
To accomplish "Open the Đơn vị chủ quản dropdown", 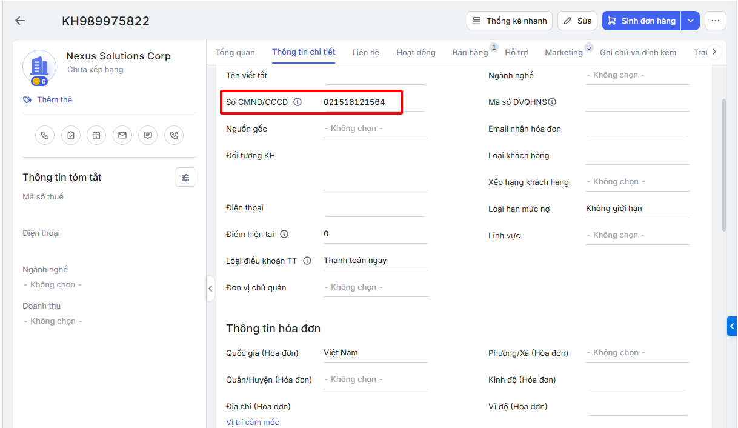I will point(375,287).
